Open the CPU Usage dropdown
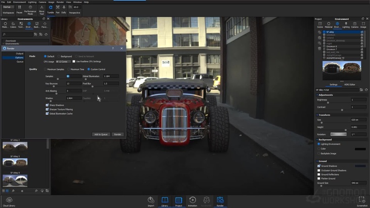Screen dimensions: 370x208 pyautogui.click(x=63, y=62)
